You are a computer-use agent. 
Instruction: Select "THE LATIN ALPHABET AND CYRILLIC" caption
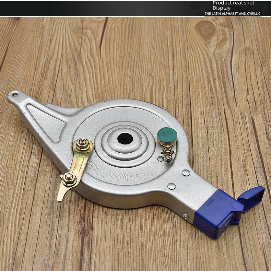233,14
